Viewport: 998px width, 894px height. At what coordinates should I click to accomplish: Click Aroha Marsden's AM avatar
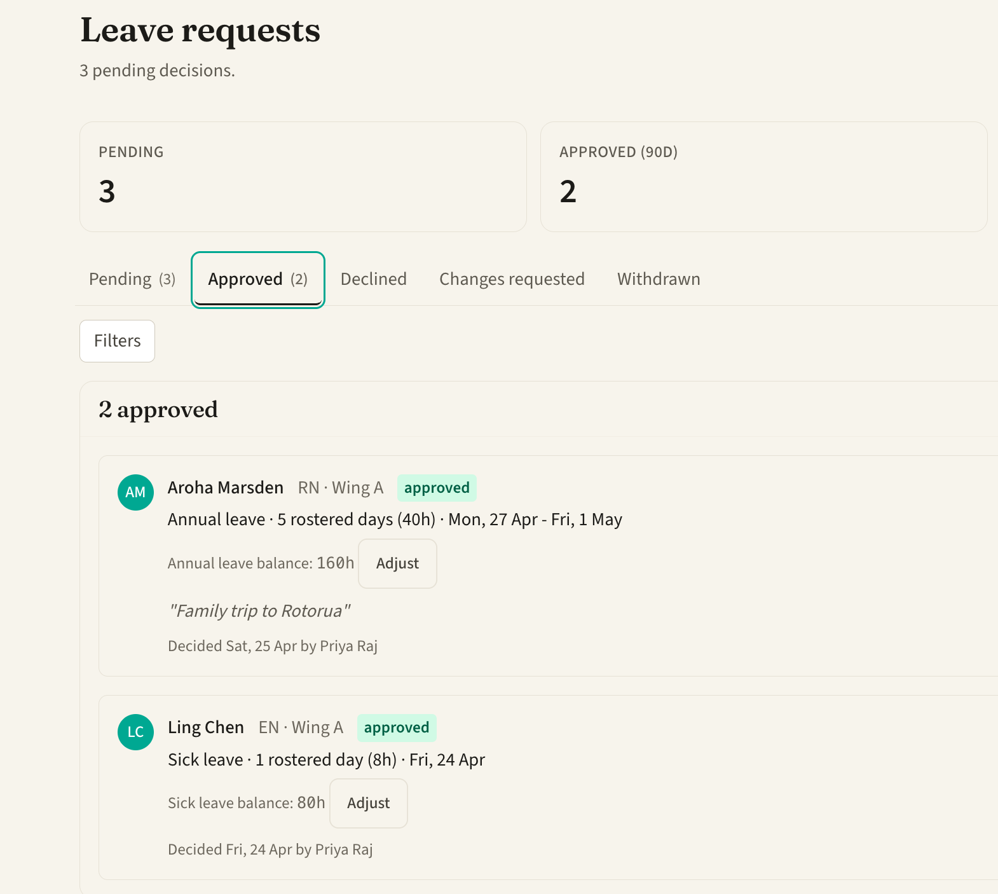point(135,492)
